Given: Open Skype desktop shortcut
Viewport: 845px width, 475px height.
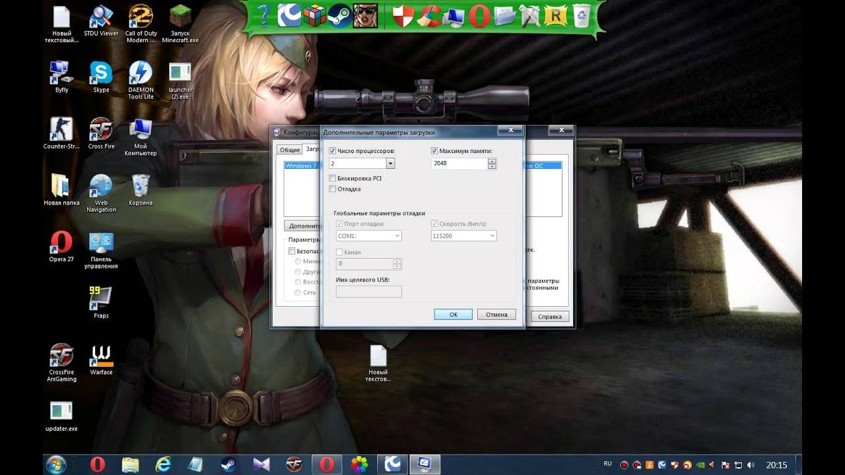Looking at the screenshot, I should click(101, 77).
